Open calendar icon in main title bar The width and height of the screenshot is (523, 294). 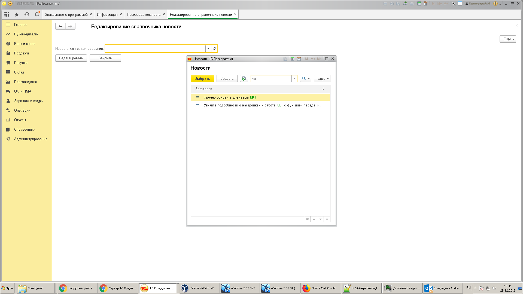pos(425,4)
